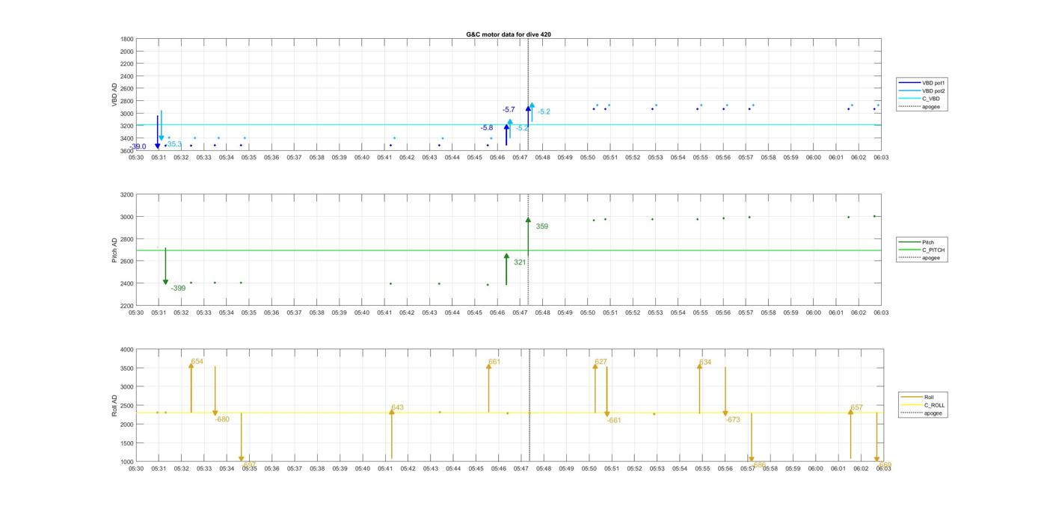Click the '359' pitch annotation
The width and height of the screenshot is (1047, 518).
(542, 226)
